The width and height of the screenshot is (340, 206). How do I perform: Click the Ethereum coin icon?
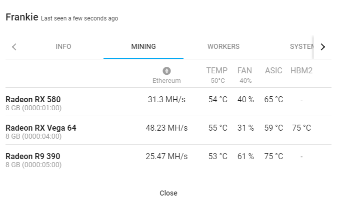coord(166,71)
